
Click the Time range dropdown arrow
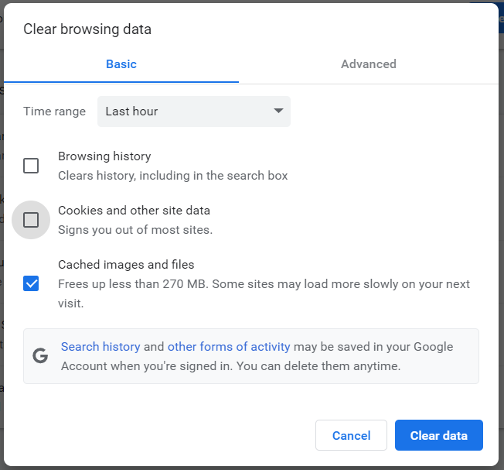pyautogui.click(x=278, y=111)
